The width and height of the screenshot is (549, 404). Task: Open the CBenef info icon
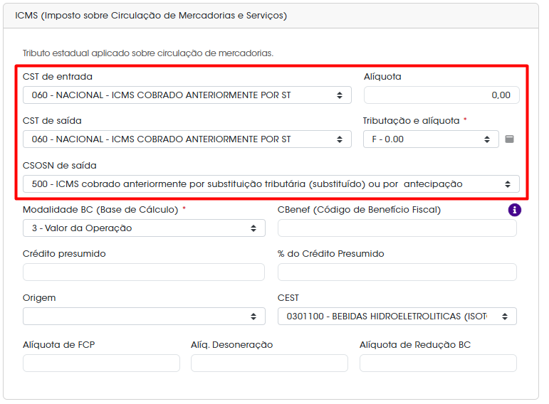(514, 210)
